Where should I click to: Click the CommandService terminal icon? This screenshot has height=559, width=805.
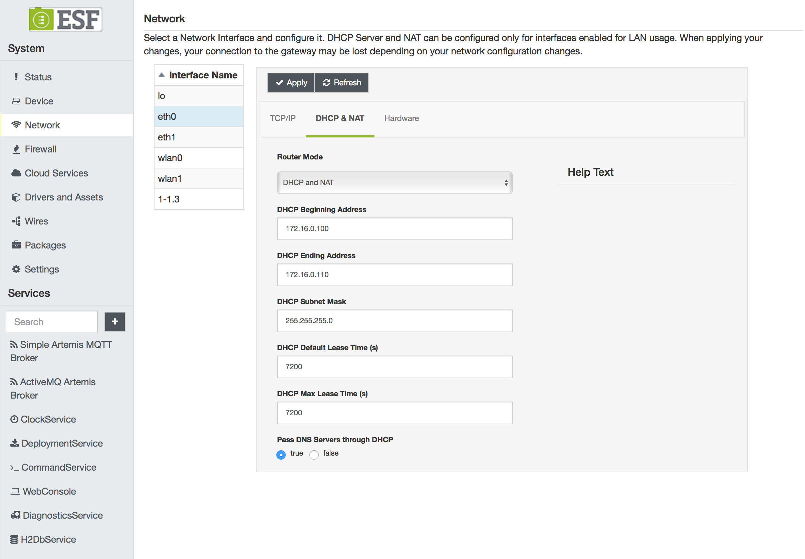15,468
